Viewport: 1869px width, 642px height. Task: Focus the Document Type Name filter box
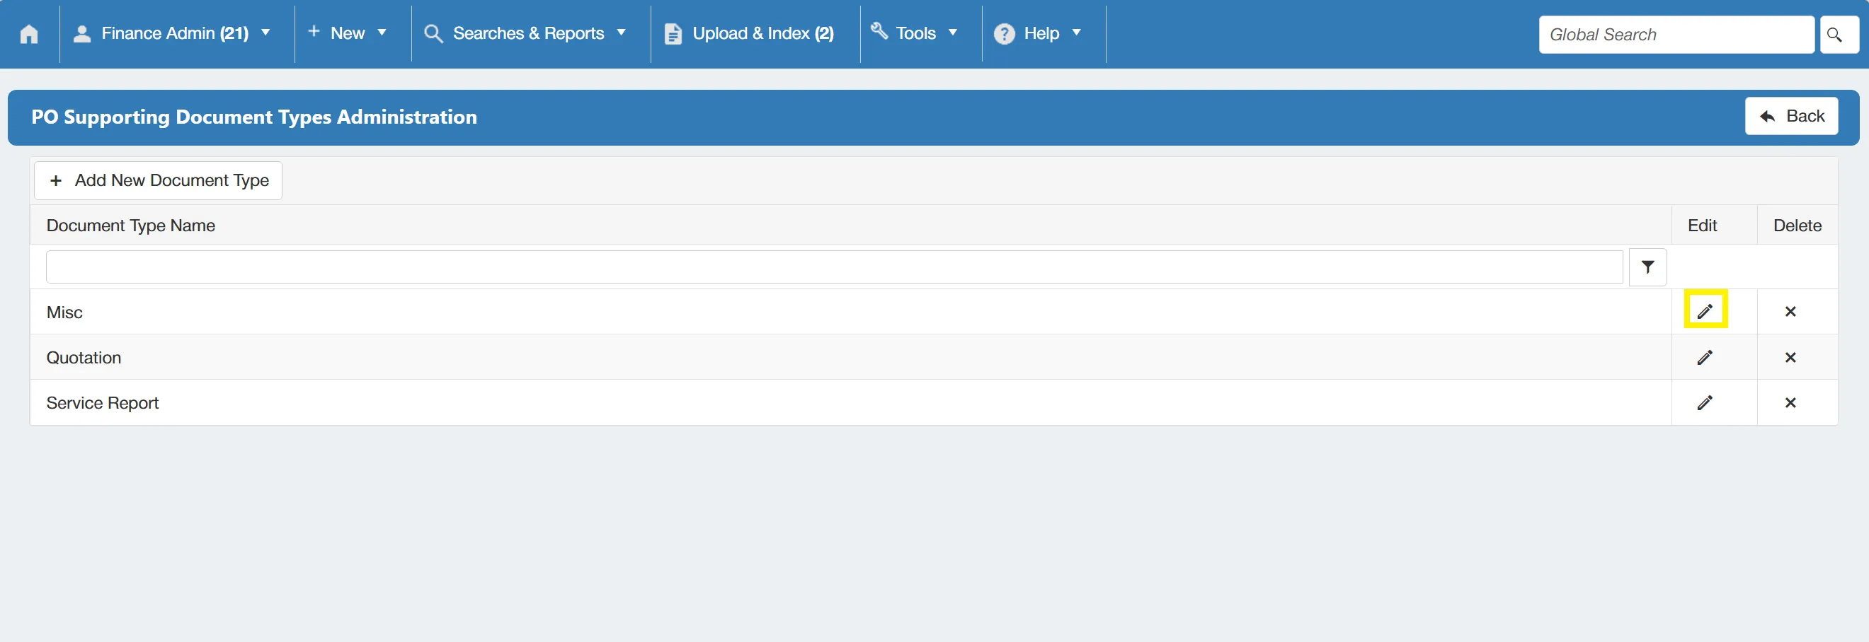(x=835, y=267)
